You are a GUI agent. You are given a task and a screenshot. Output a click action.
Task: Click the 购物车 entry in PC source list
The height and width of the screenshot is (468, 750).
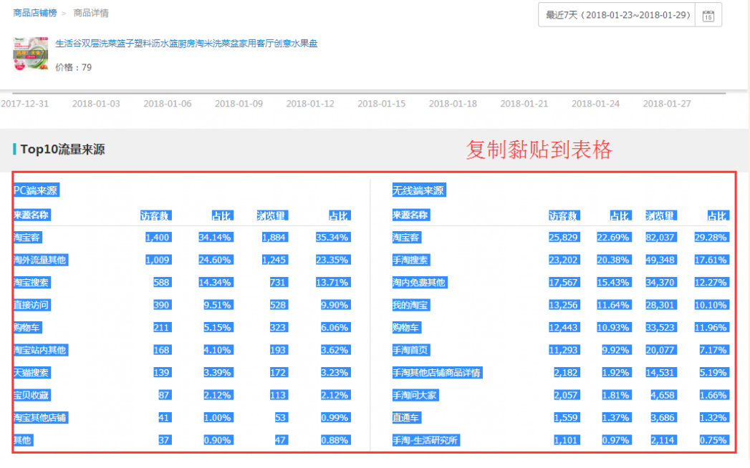28,327
